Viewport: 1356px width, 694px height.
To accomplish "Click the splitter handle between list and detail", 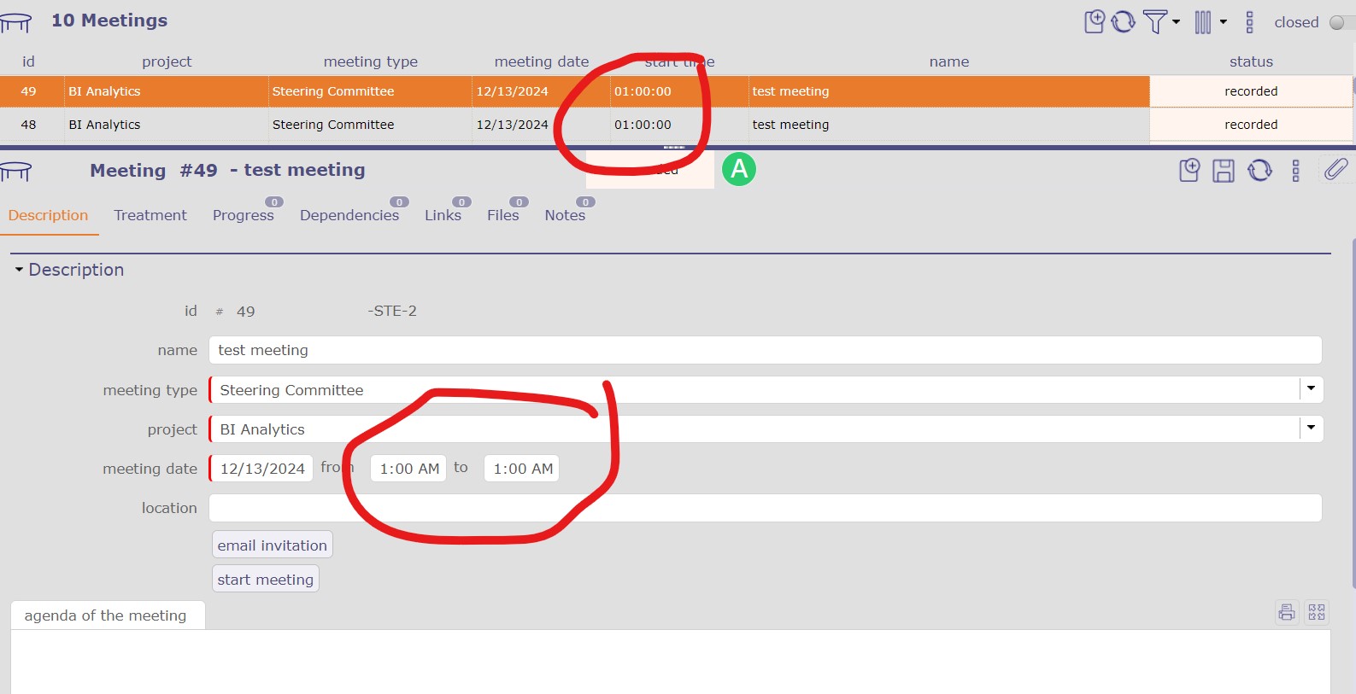I will pyautogui.click(x=674, y=148).
